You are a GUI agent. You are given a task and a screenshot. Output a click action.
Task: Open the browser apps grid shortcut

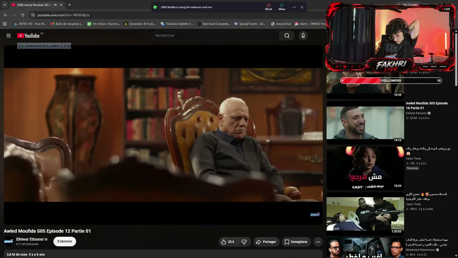pyautogui.click(x=5, y=24)
